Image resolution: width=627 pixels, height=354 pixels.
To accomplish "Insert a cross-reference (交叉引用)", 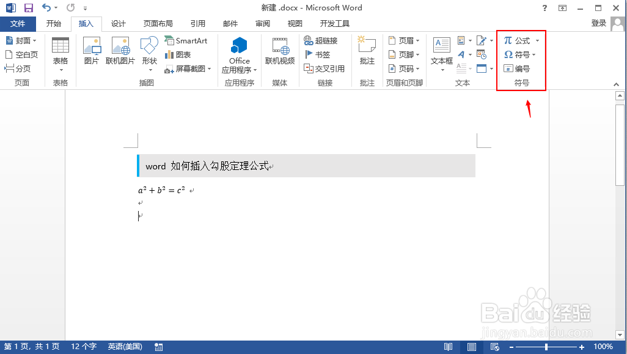I will [x=324, y=68].
